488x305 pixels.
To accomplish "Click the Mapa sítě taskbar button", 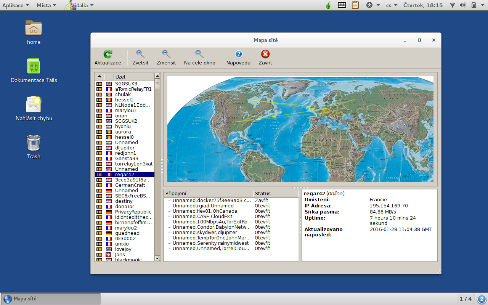I will pos(51,299).
